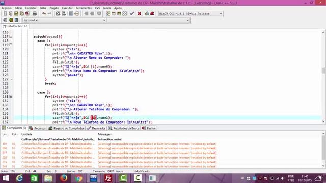326x183 pixels.
Task: Save the current file via toolbar
Action: 16,14
